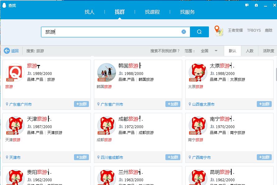Open the 贵阳旅游 group title

[39, 172]
